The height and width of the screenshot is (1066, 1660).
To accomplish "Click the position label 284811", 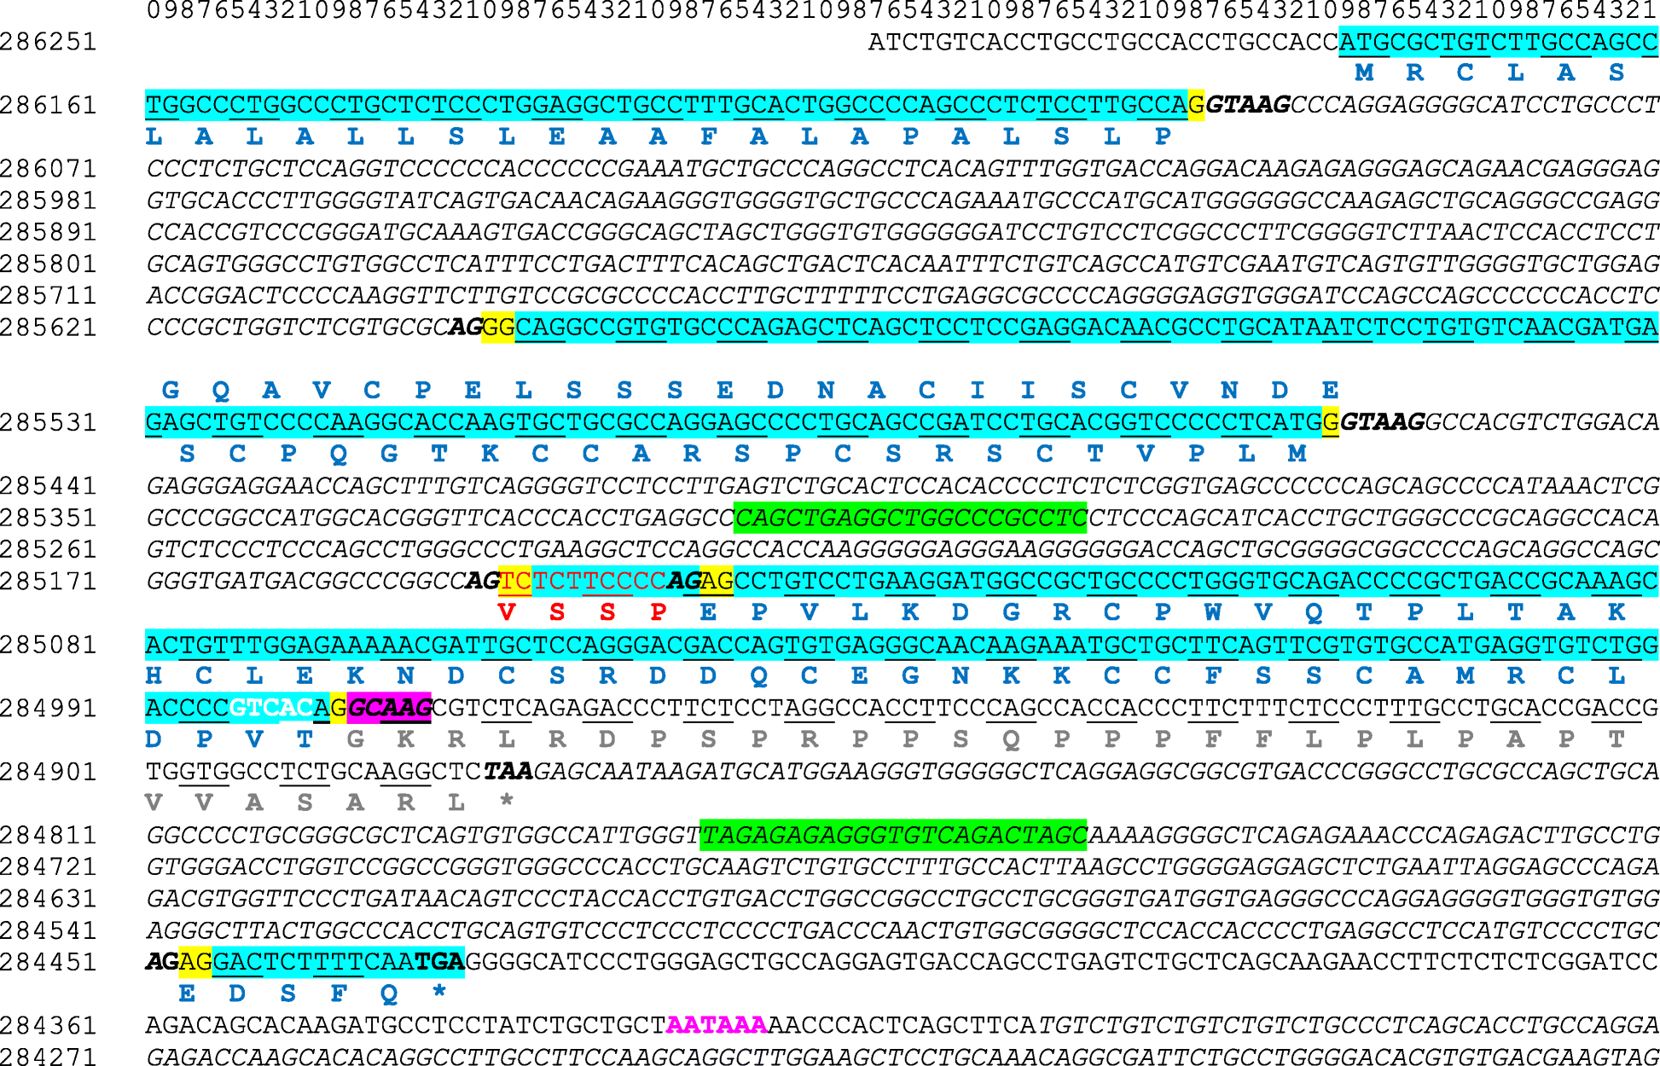I will [x=49, y=835].
